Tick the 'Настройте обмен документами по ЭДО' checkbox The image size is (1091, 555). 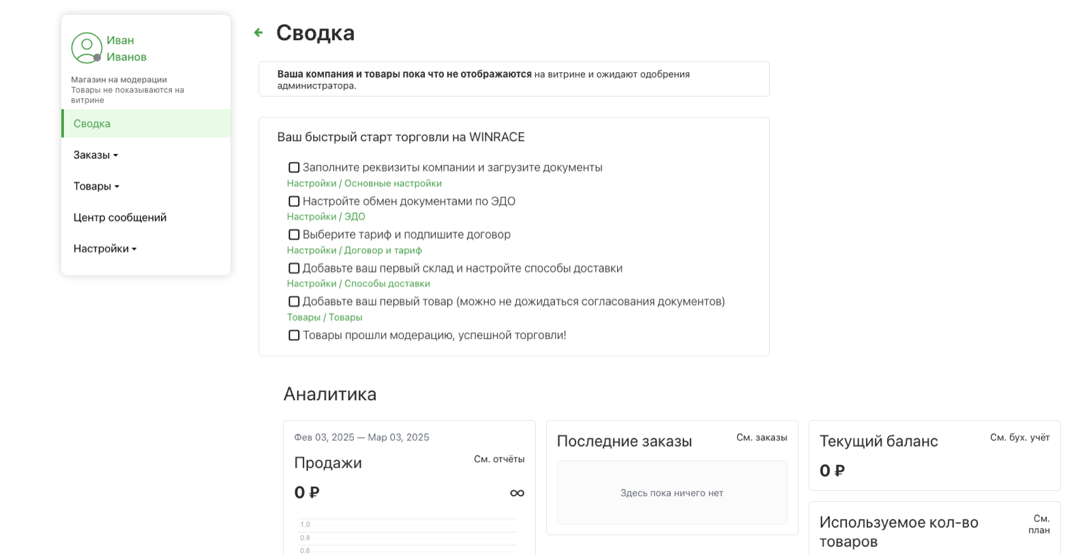(x=294, y=201)
